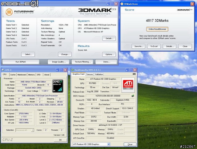Click the ATI CrossFire Disabled field
This screenshot has height=149, width=197.
110,138
